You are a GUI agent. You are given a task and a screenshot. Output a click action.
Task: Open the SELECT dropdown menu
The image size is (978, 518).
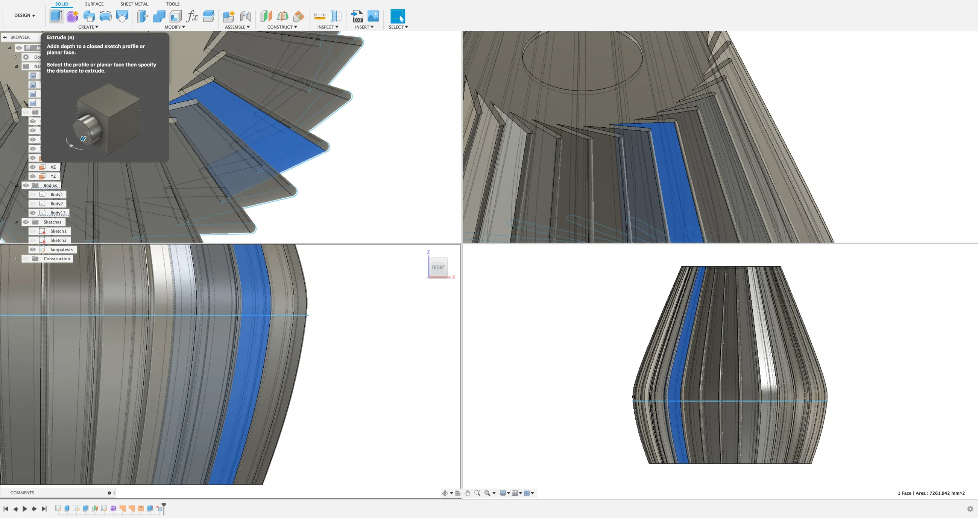click(x=398, y=27)
